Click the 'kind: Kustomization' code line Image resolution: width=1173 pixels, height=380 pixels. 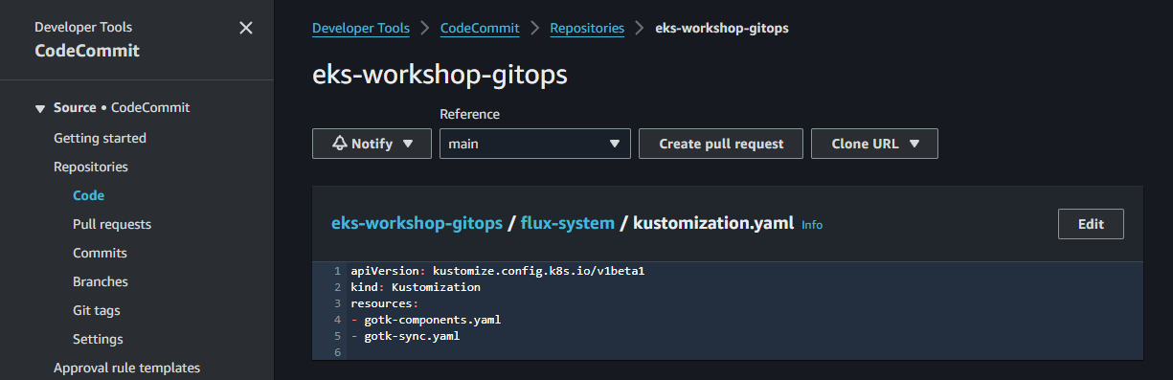[416, 287]
